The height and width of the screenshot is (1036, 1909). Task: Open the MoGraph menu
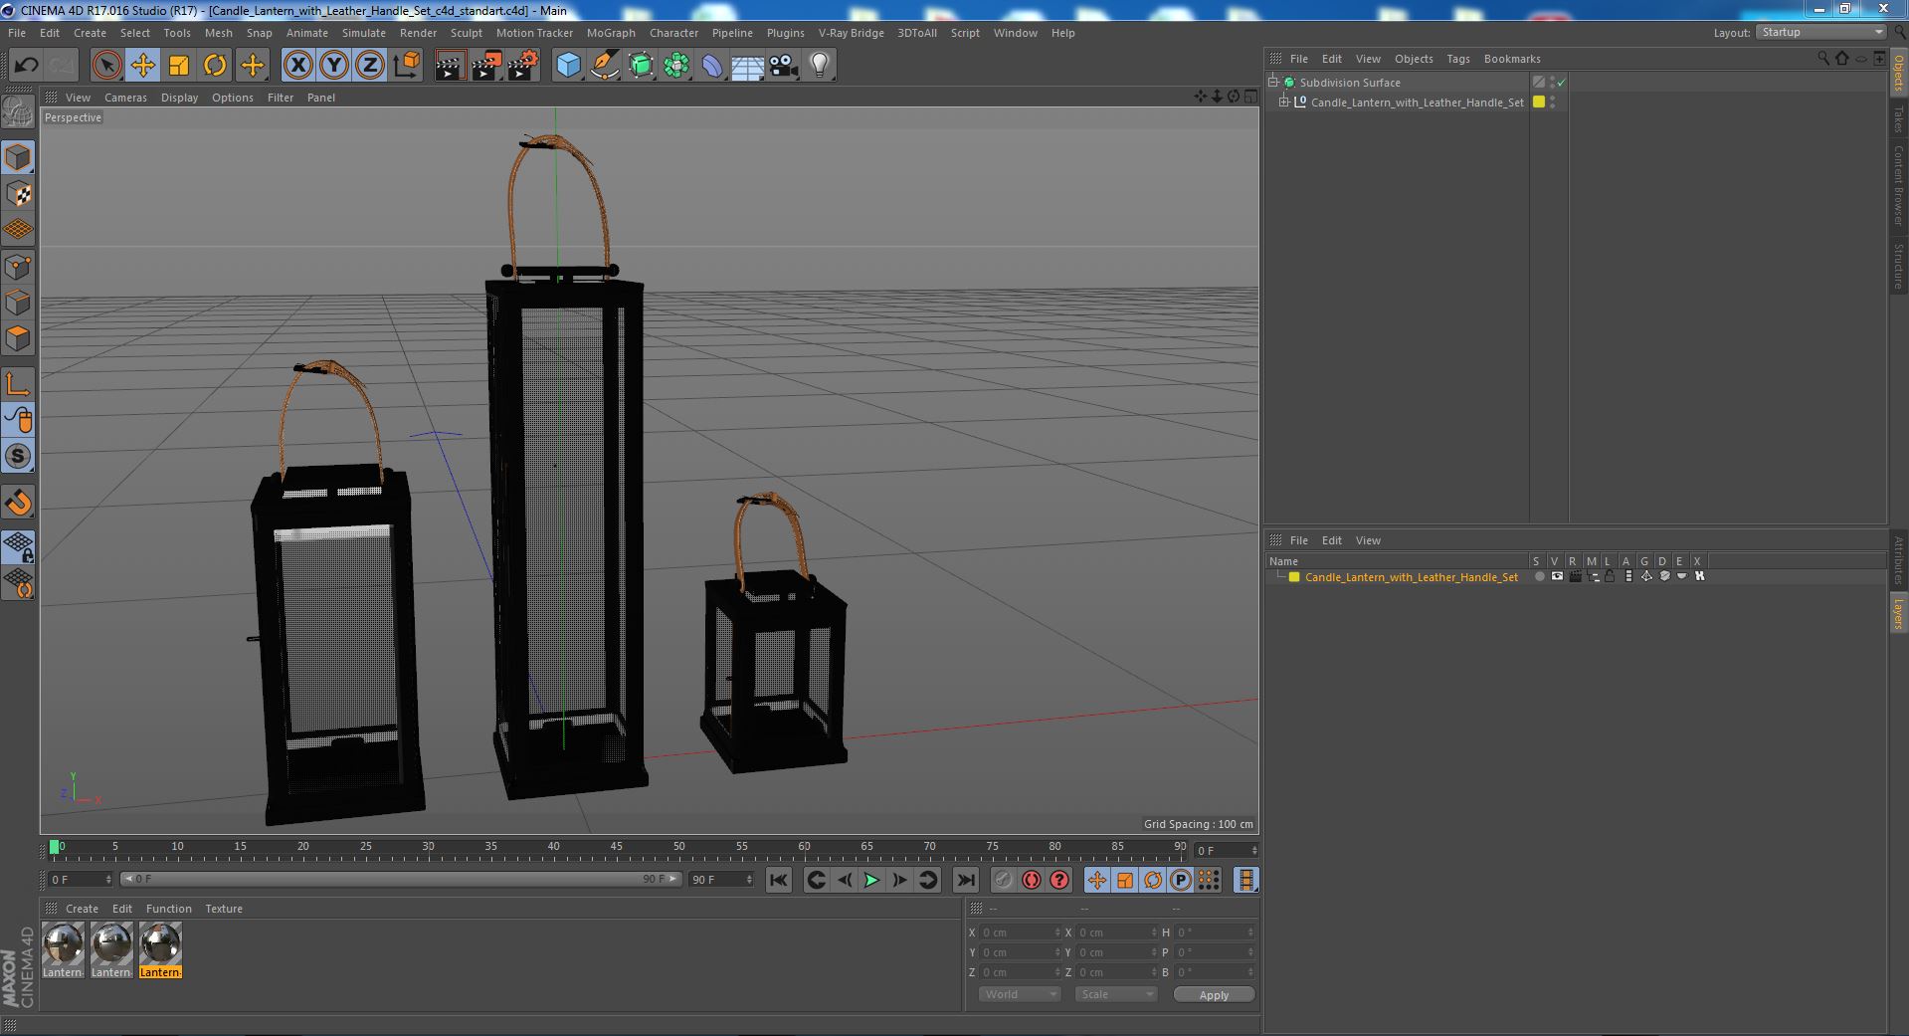pos(611,33)
